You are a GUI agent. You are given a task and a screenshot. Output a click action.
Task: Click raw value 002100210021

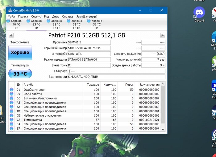pyautogui.click(x=149, y=120)
